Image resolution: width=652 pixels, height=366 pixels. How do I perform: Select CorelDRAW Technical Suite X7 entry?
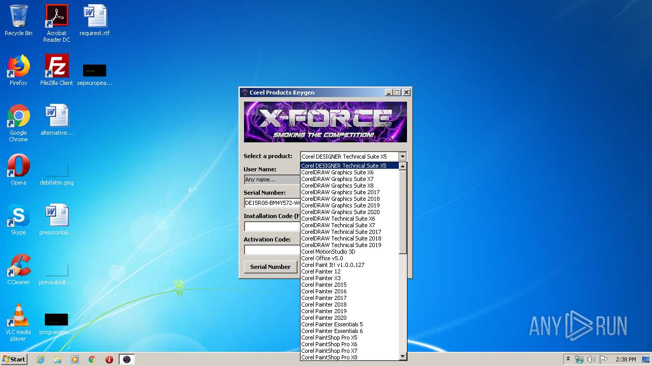click(349, 225)
